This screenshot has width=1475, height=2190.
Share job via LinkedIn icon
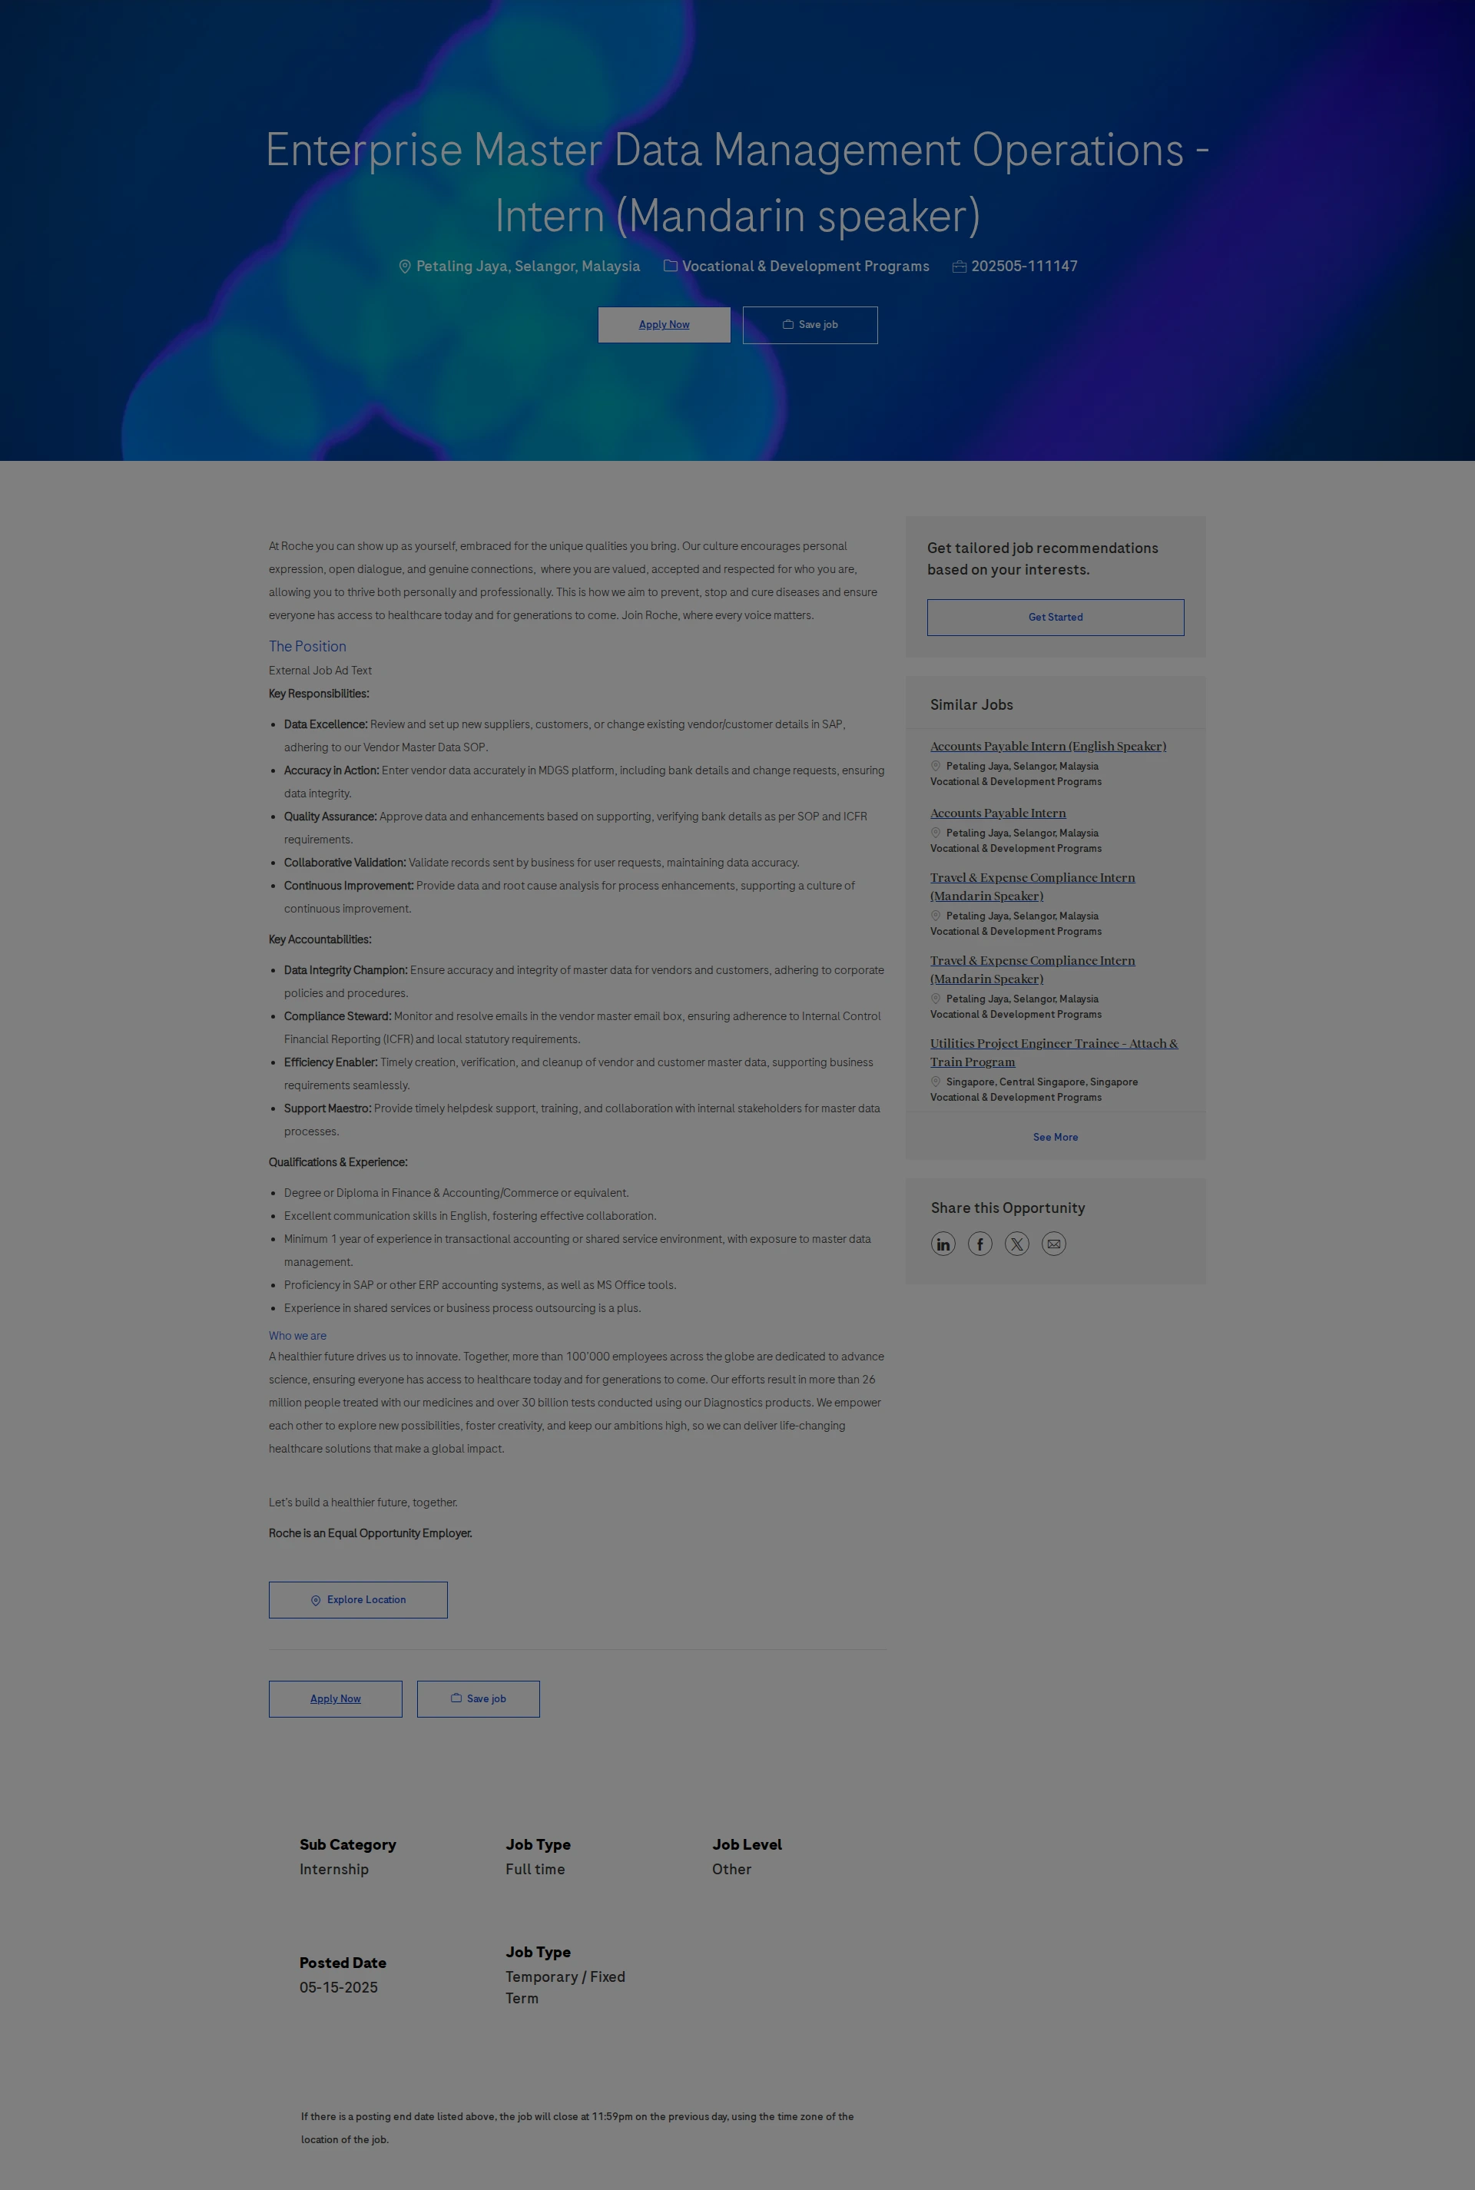point(943,1244)
